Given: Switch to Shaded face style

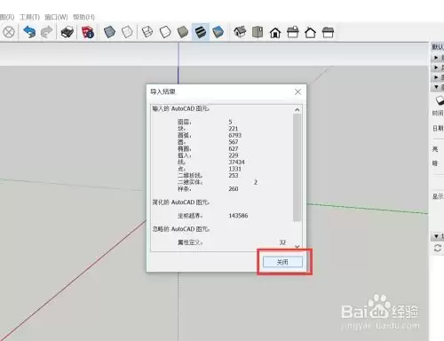Looking at the screenshot, I should pos(183,32).
